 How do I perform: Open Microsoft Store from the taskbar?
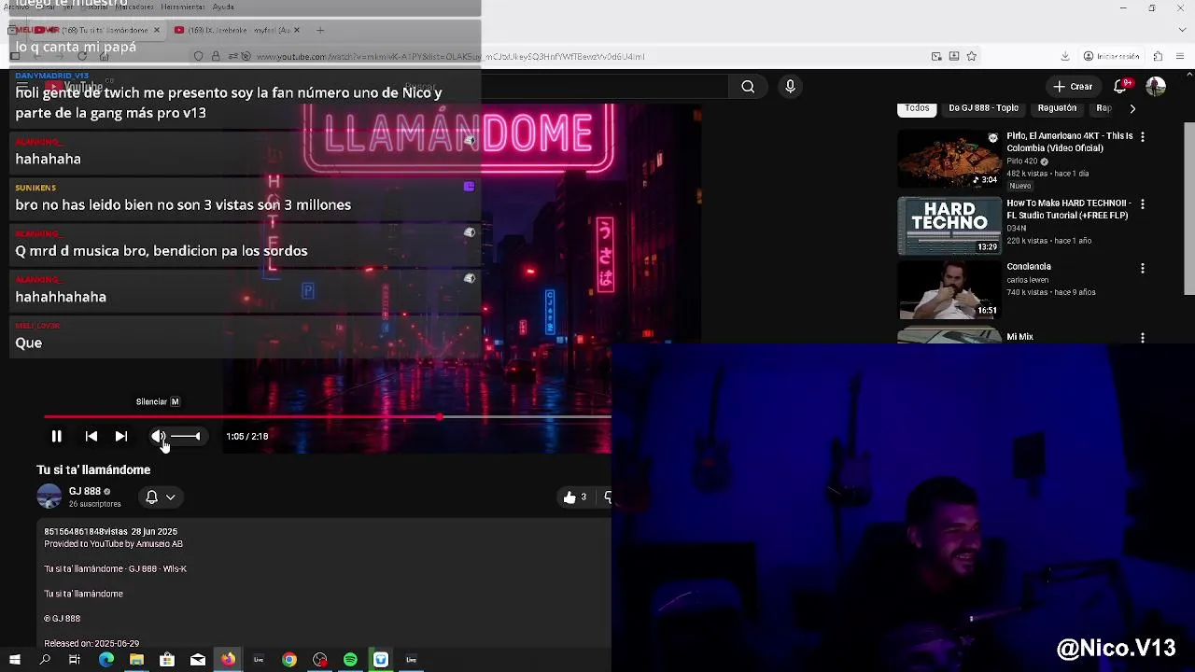tap(167, 660)
